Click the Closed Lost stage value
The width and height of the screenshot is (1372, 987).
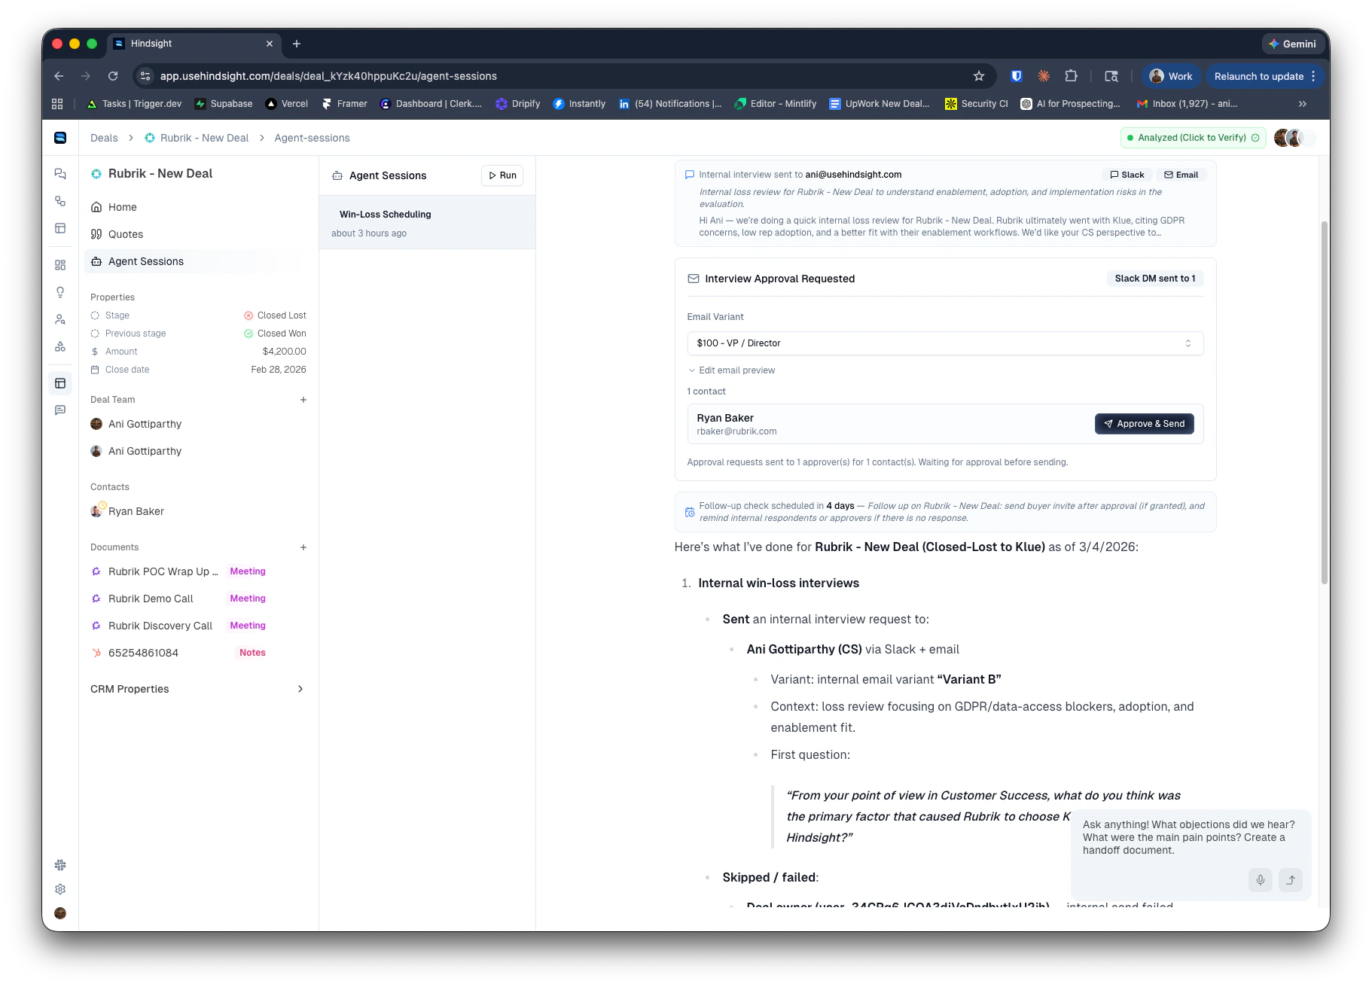click(275, 315)
